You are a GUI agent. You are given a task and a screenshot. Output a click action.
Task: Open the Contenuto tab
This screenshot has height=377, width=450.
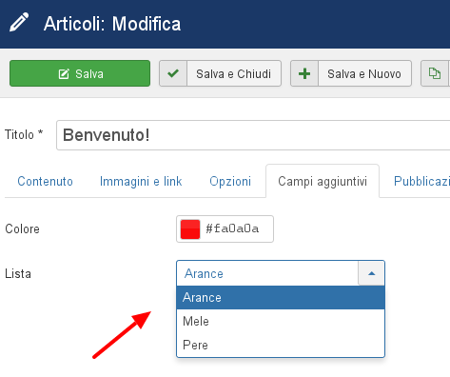pos(45,181)
